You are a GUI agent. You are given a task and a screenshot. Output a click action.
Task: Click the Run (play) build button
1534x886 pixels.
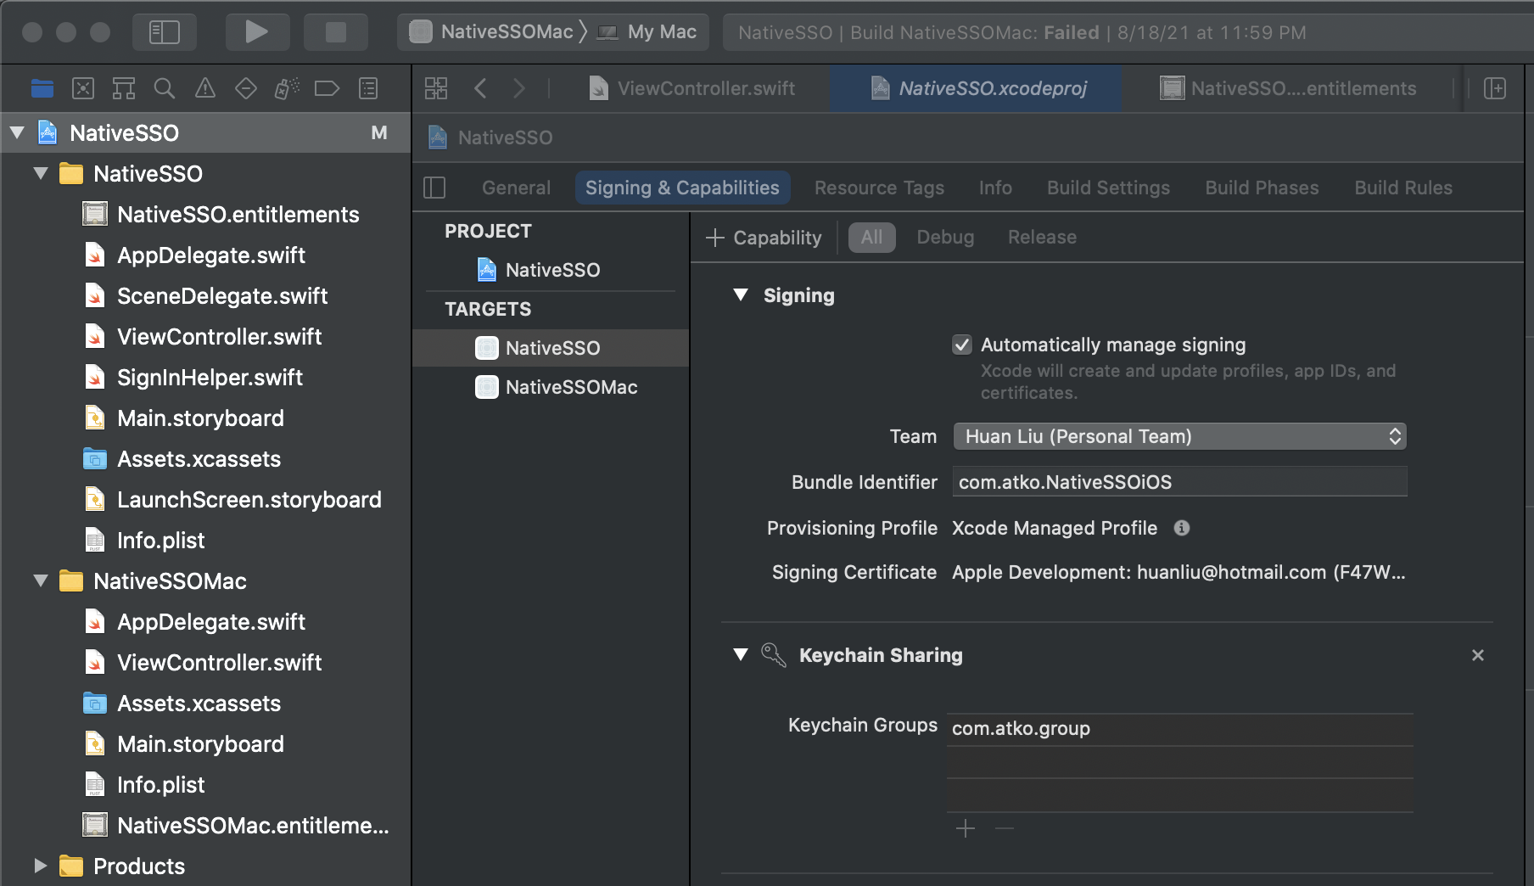256,32
